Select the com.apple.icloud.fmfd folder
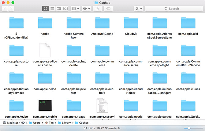This screenshot has width=205, height=131. (102, 78)
